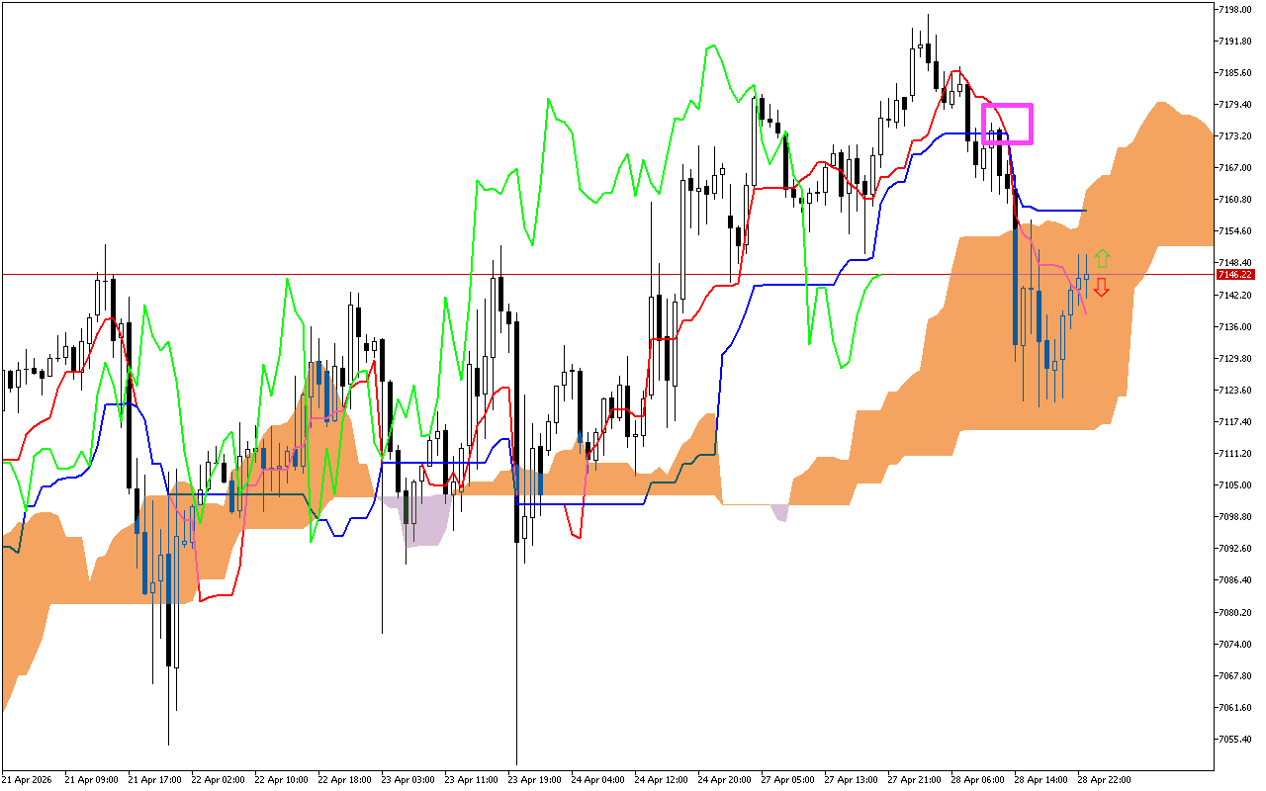Image resolution: width=1266 pixels, height=791 pixels.
Task: Click the 24 Apr 04:00 time label
Action: coord(600,778)
